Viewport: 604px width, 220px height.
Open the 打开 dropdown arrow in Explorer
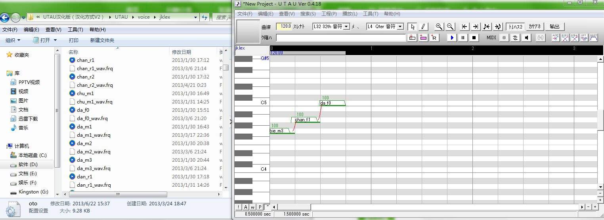(x=55, y=40)
